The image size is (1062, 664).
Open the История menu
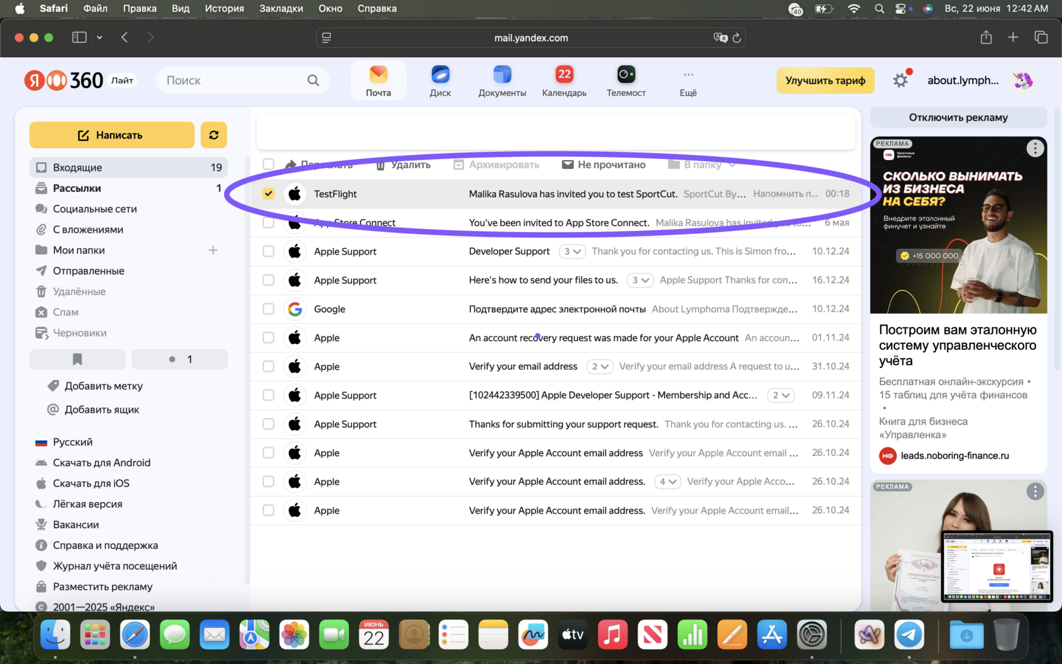[x=224, y=9]
